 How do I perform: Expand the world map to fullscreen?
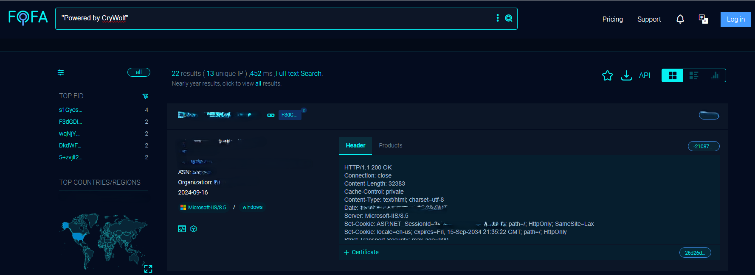(x=148, y=269)
